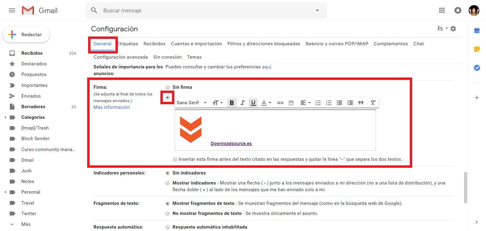Viewport: 486px width, 231px height.
Task: Select Respuesta automática inhabilitada option
Action: (x=167, y=227)
